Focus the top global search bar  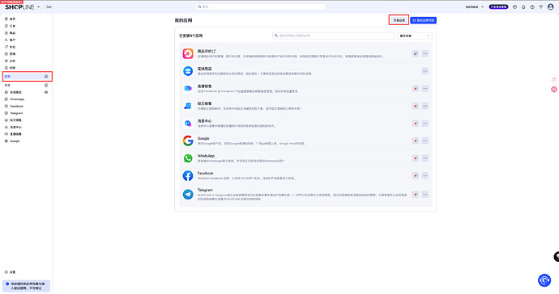point(261,6)
